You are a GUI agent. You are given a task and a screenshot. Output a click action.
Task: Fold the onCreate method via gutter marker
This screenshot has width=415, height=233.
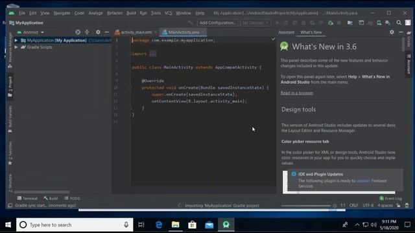pyautogui.click(x=130, y=88)
